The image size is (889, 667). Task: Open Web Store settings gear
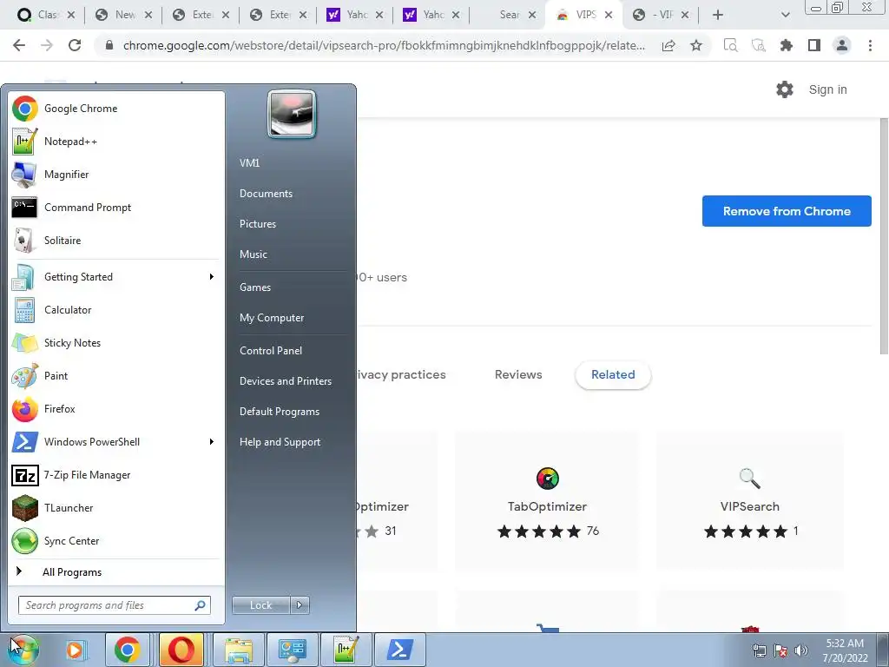785,89
